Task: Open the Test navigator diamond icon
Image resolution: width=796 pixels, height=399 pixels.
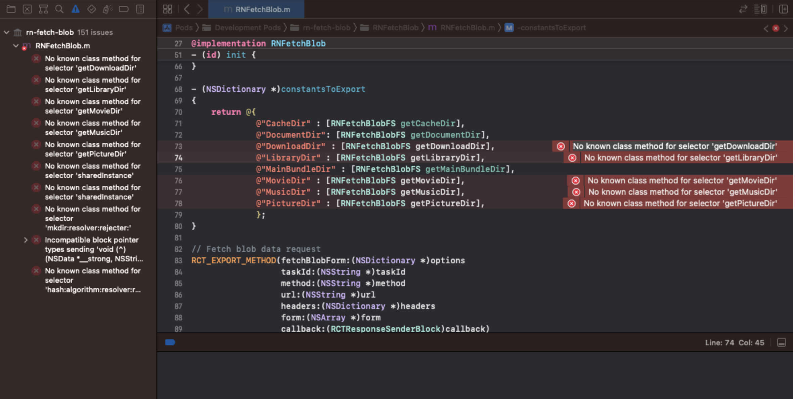Action: 91,9
